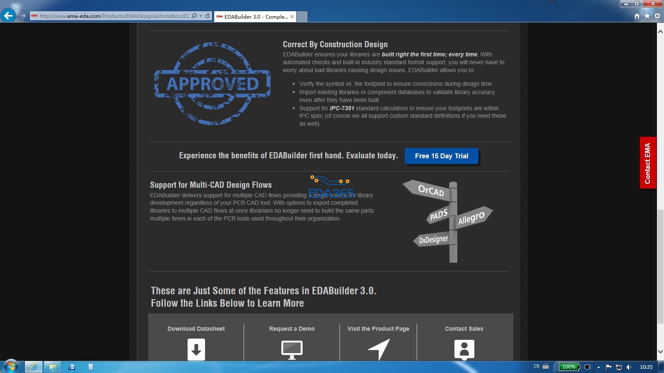Show hidden tray icons arrow
The image size is (664, 373).
[598, 367]
